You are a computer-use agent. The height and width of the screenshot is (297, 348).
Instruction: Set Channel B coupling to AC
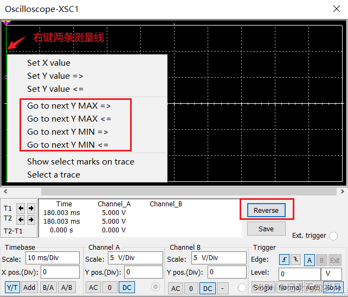176,288
